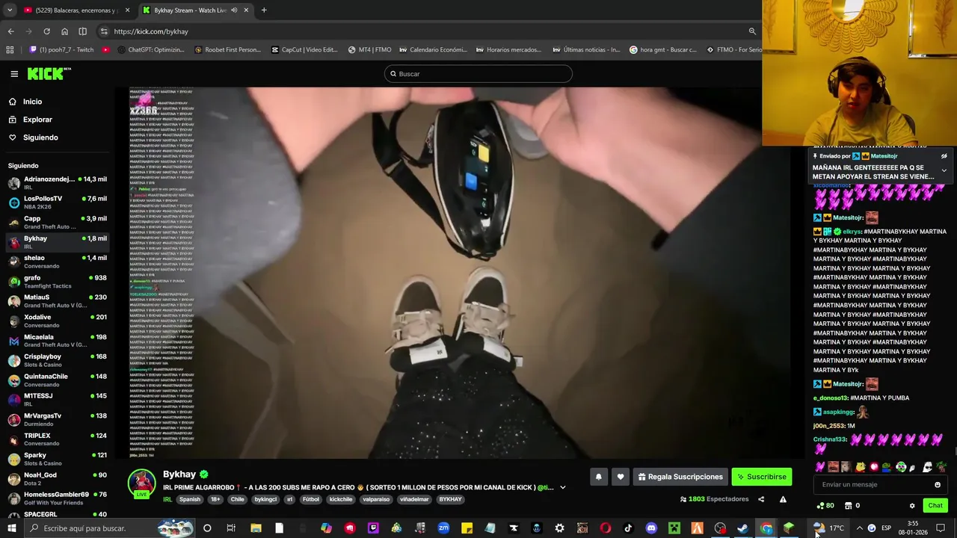Open the Horarios mercados bookmark

[x=507, y=50]
